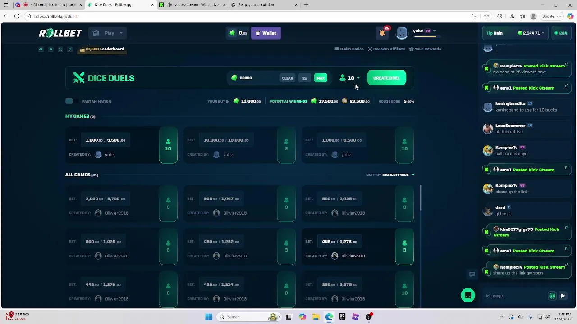The width and height of the screenshot is (577, 324).
Task: Open the S&P 500 widget in taskbar
Action: pyautogui.click(x=18, y=316)
